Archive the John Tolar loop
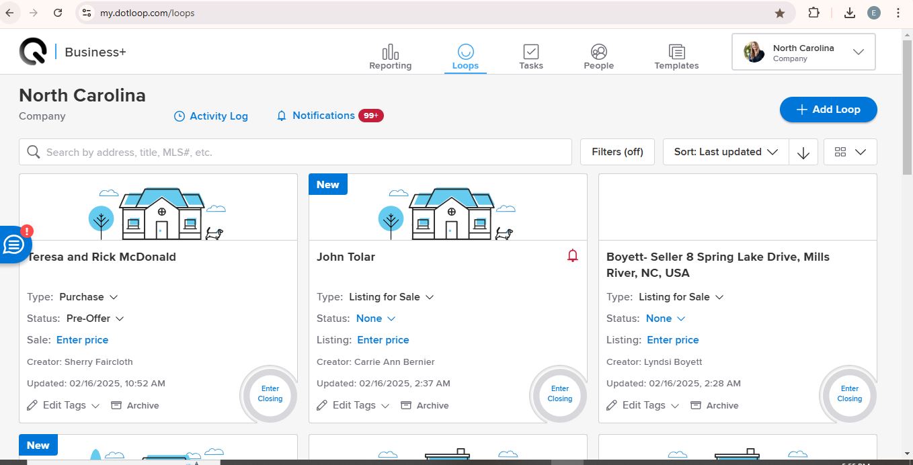Viewport: 913px width, 465px height. (x=425, y=405)
